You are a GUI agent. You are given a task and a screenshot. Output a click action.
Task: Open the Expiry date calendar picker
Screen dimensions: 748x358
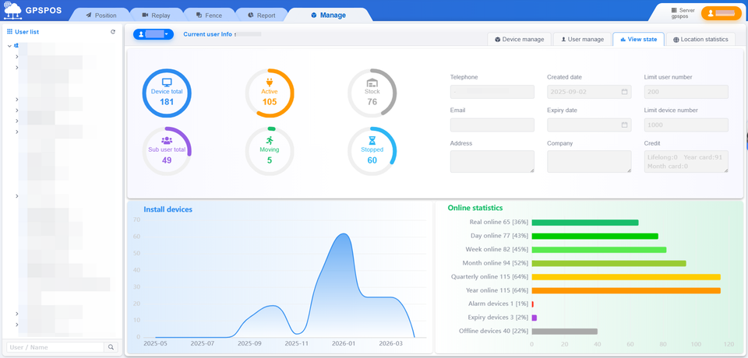click(x=624, y=125)
